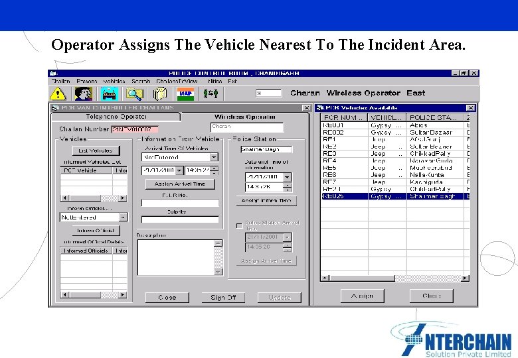Open the ChallansToView menu

177,81
